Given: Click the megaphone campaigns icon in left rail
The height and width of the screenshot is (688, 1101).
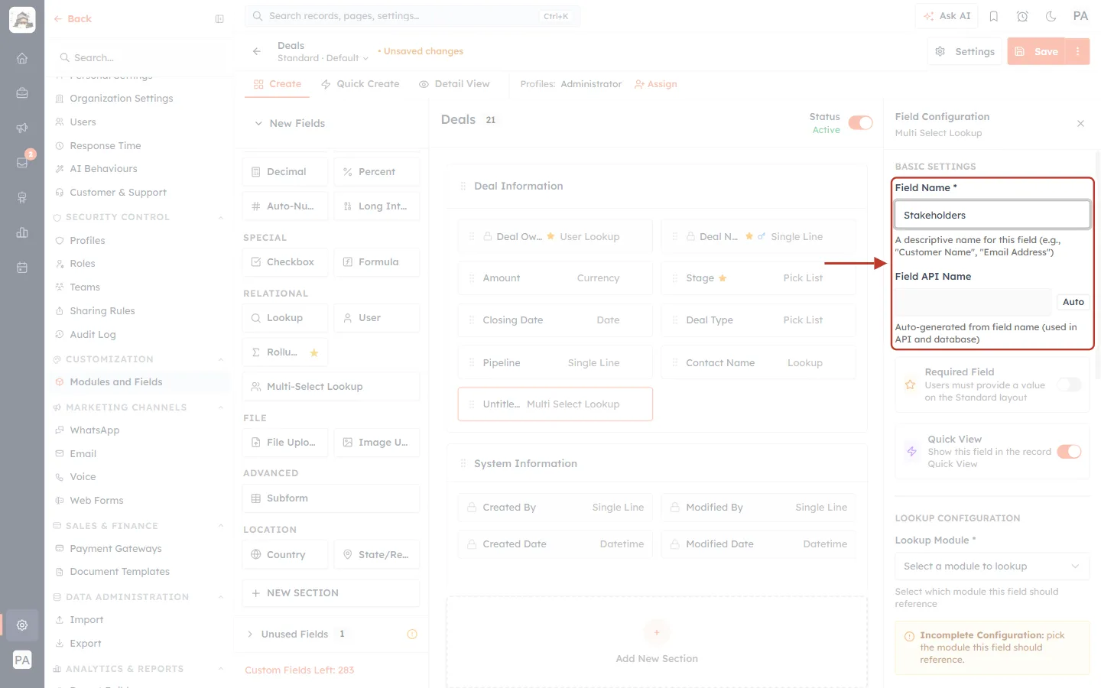Looking at the screenshot, I should [22, 128].
